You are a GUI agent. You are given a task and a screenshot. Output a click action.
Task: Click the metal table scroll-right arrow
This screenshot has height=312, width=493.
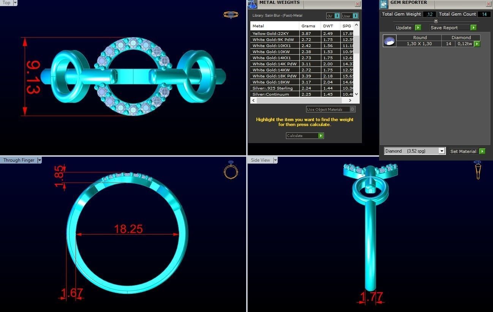(x=350, y=100)
